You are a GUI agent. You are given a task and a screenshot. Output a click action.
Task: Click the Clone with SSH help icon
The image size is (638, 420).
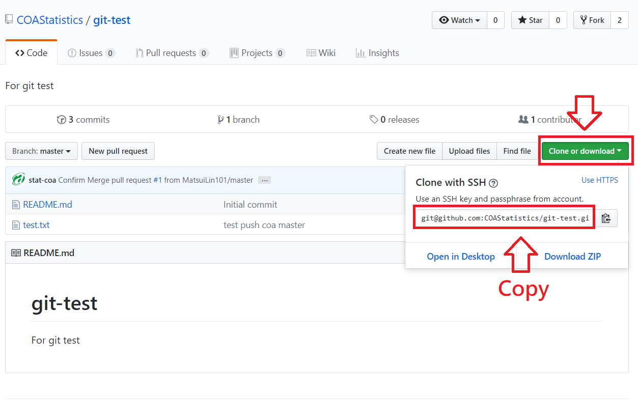493,183
